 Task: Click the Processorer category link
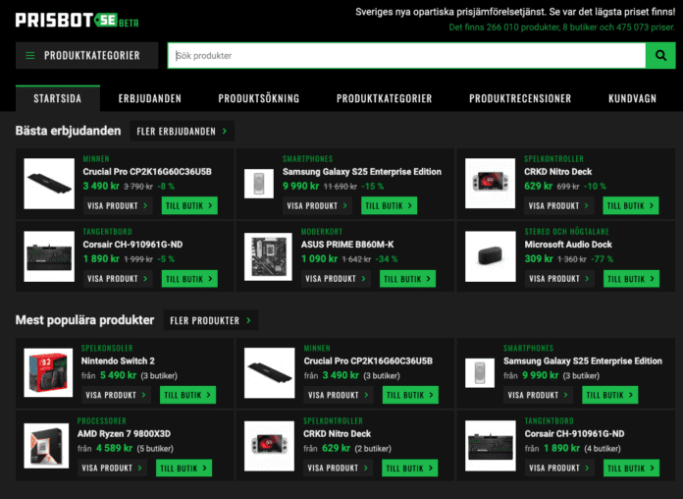102,421
